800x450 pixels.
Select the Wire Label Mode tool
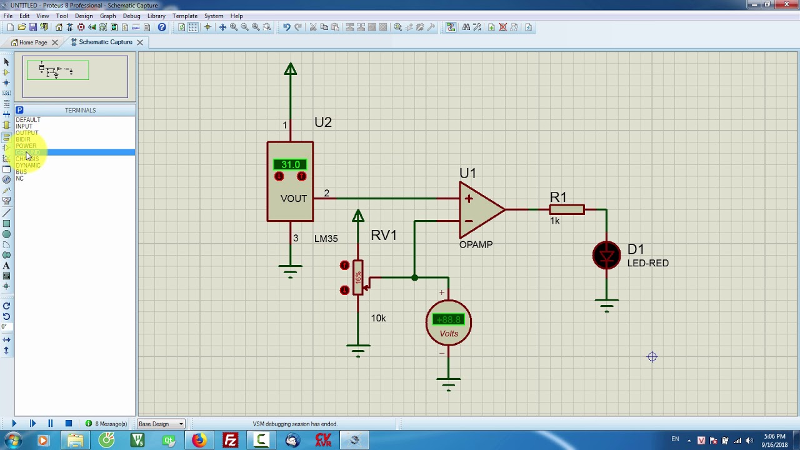coord(6,94)
